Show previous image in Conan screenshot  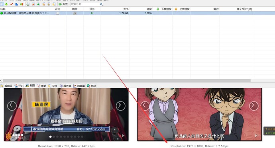[145, 105]
